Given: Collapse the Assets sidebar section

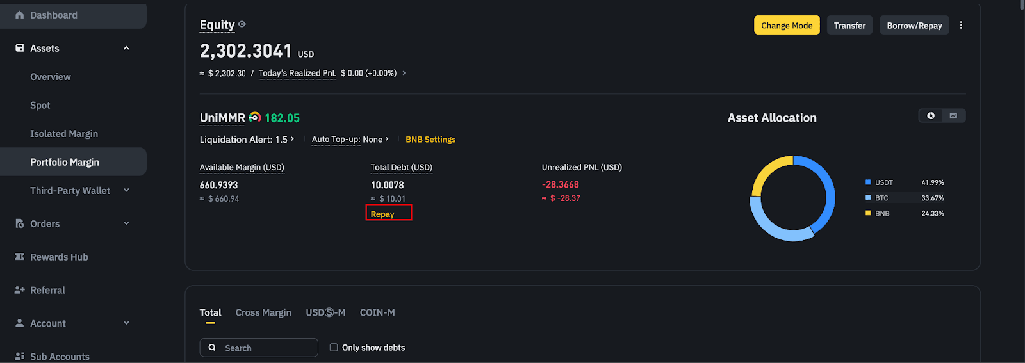Looking at the screenshot, I should (126, 48).
